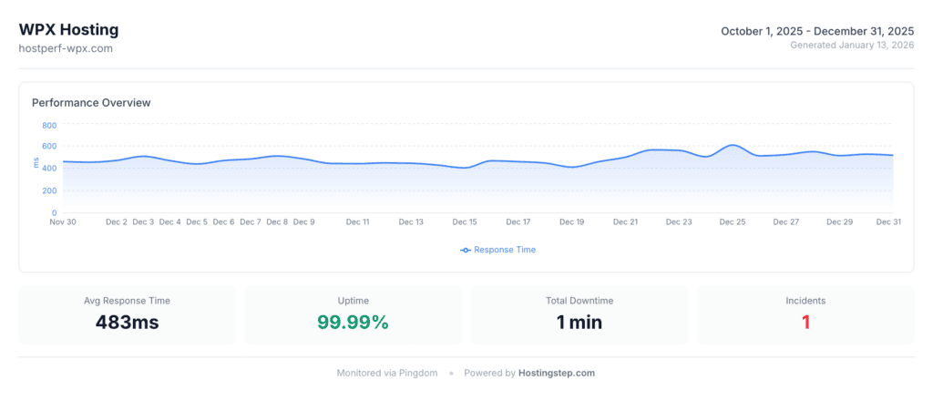Open the Hostingstep.com link in footer

[556, 373]
